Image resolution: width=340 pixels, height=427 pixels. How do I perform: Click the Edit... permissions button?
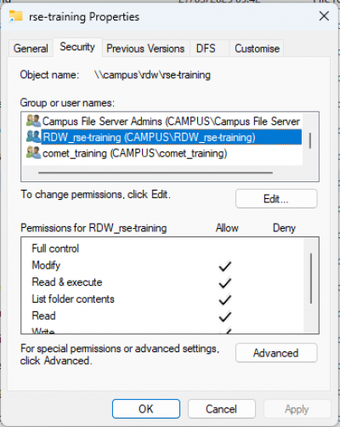click(x=276, y=199)
